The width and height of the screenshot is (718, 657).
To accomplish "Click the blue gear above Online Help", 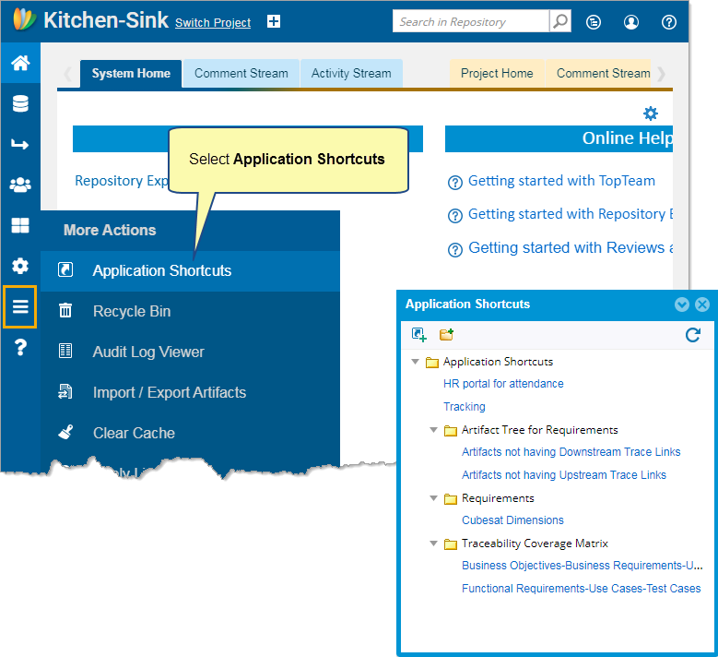I will coord(650,113).
